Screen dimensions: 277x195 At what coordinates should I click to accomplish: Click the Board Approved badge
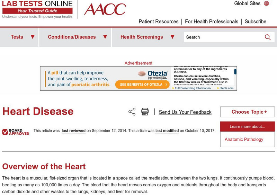coord(16,132)
